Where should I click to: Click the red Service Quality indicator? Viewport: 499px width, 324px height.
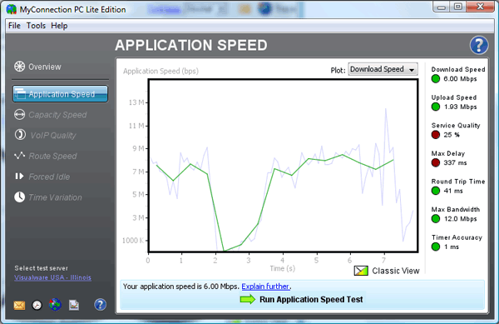(x=435, y=135)
